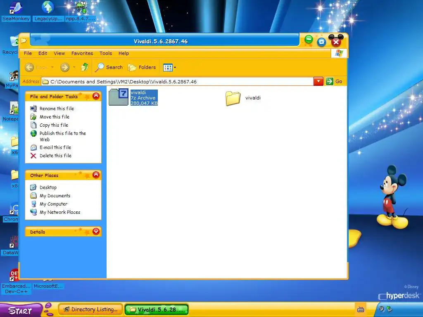Select the LegacyUp... desktop icon
Screen dimensions: 423x317
pos(48,11)
